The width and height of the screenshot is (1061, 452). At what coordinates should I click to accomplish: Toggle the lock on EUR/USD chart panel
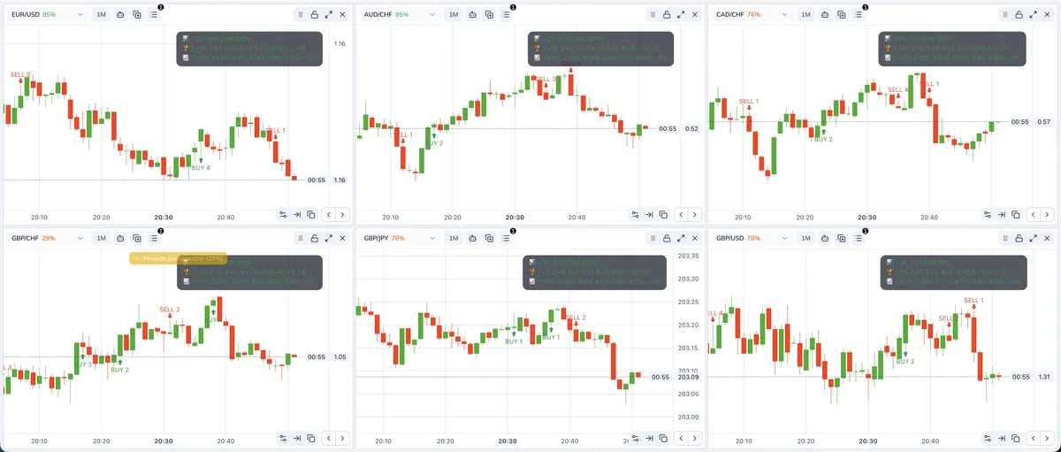(x=314, y=15)
